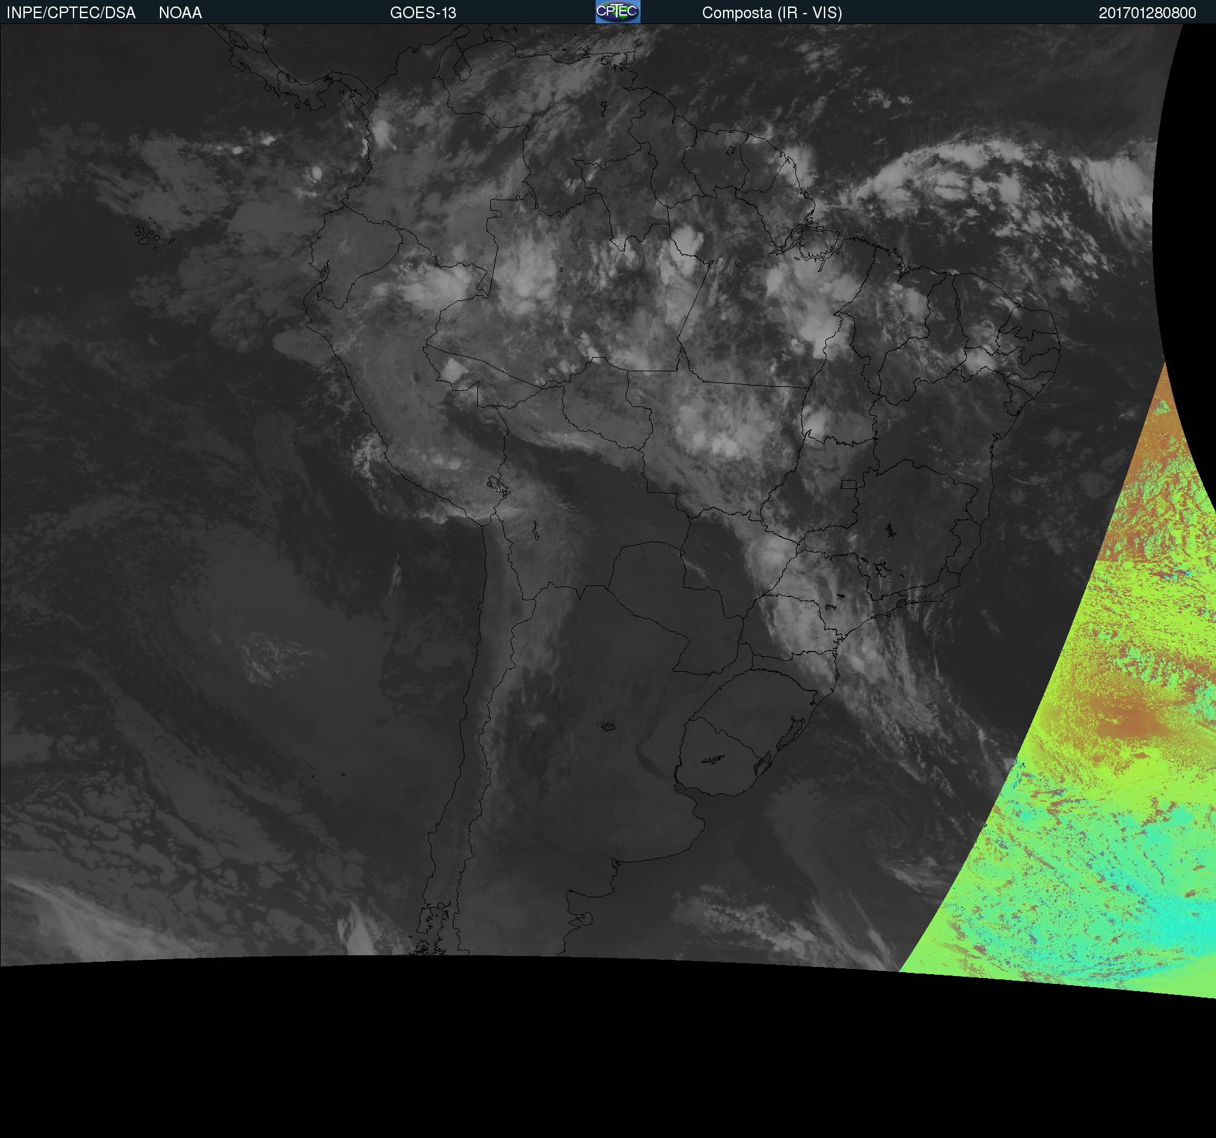Click the CPTEC logo in the header
This screenshot has height=1138, width=1216.
(x=618, y=12)
